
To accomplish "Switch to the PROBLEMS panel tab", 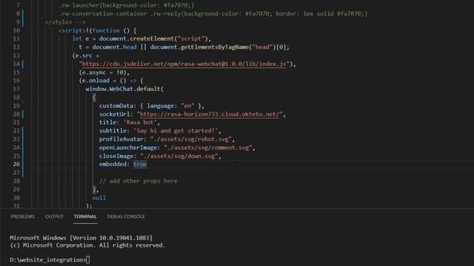I will click(x=23, y=216).
